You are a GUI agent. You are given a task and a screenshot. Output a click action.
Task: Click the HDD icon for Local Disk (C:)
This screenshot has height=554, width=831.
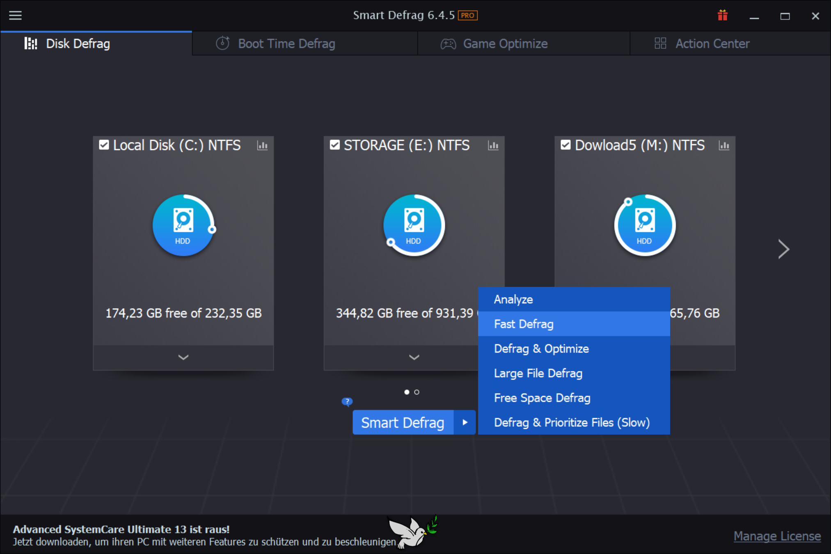(183, 225)
